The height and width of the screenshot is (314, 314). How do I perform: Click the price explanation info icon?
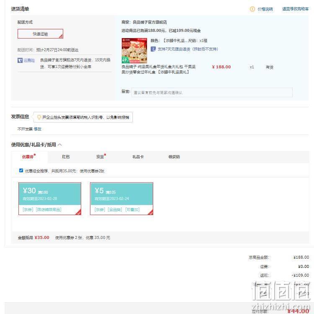click(x=252, y=9)
